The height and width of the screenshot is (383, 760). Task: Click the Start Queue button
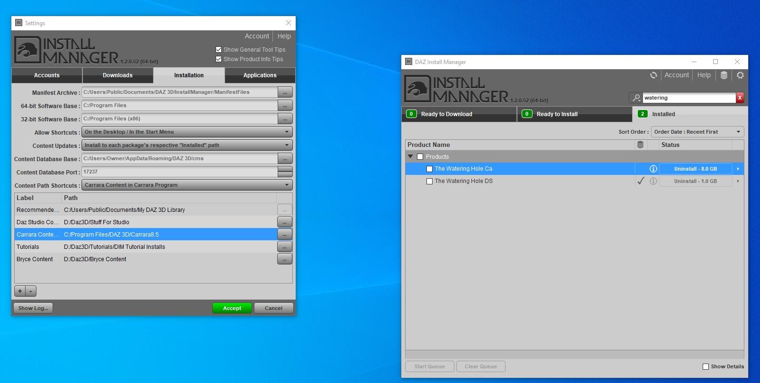coord(429,366)
